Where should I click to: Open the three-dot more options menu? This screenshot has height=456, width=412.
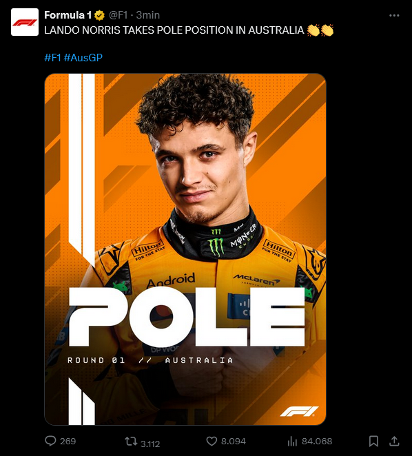tap(394, 15)
